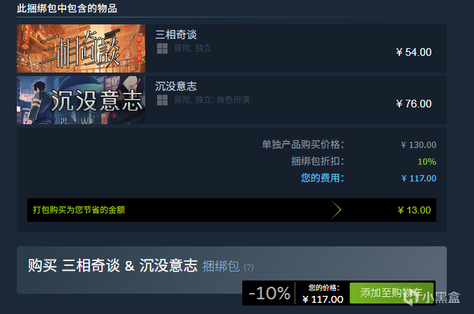Image resolution: width=474 pixels, height=314 pixels.
Task: Click the 小黑盒 watermark logo
Action: [x=432, y=297]
